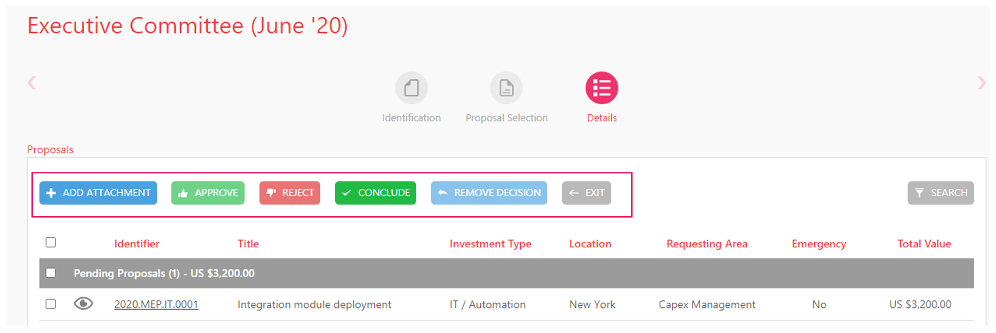Click the IT / Automation cell
Screen dimensions: 996x333
click(x=488, y=304)
